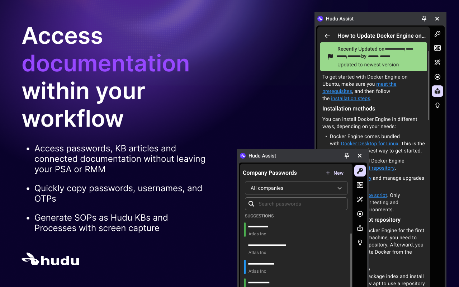Image resolution: width=459 pixels, height=287 pixels.
Task: Pin the Docker article Hudu Assist window
Action: pos(424,19)
